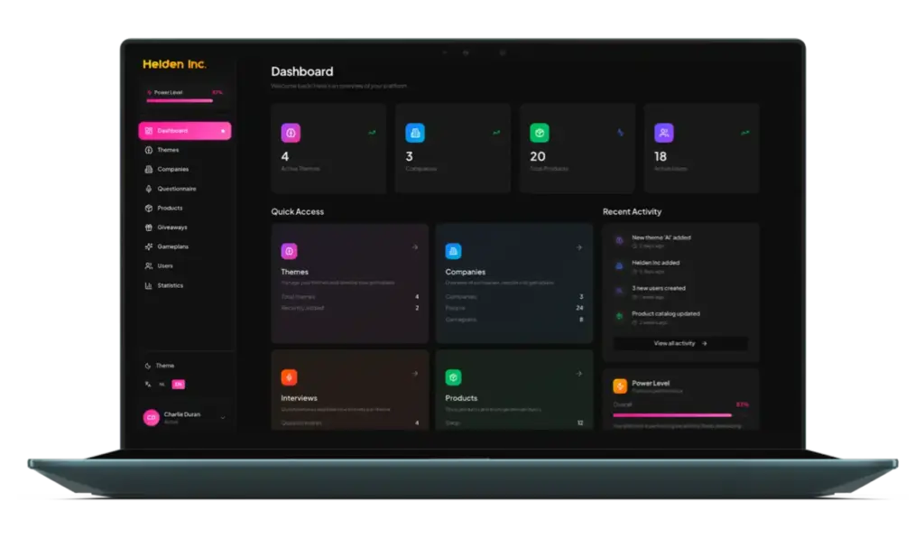Click the Statistics chart icon in sidebar
This screenshot has height=548, width=924.
(148, 285)
